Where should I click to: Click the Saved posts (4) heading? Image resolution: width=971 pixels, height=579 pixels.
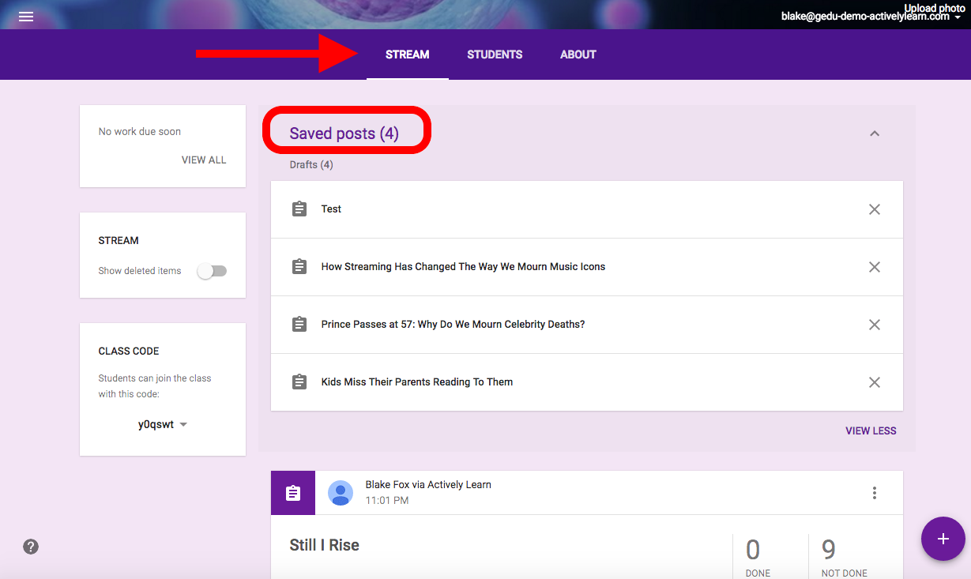pos(344,133)
